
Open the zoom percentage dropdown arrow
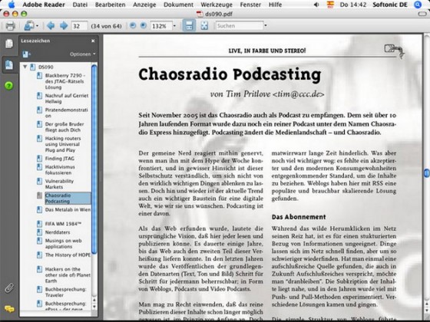pos(174,26)
